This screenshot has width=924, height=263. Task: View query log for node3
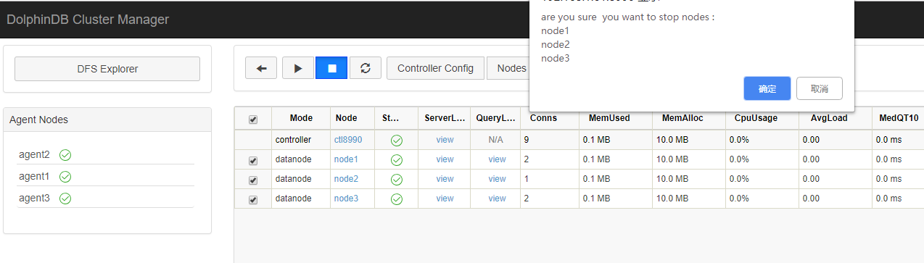click(x=497, y=199)
